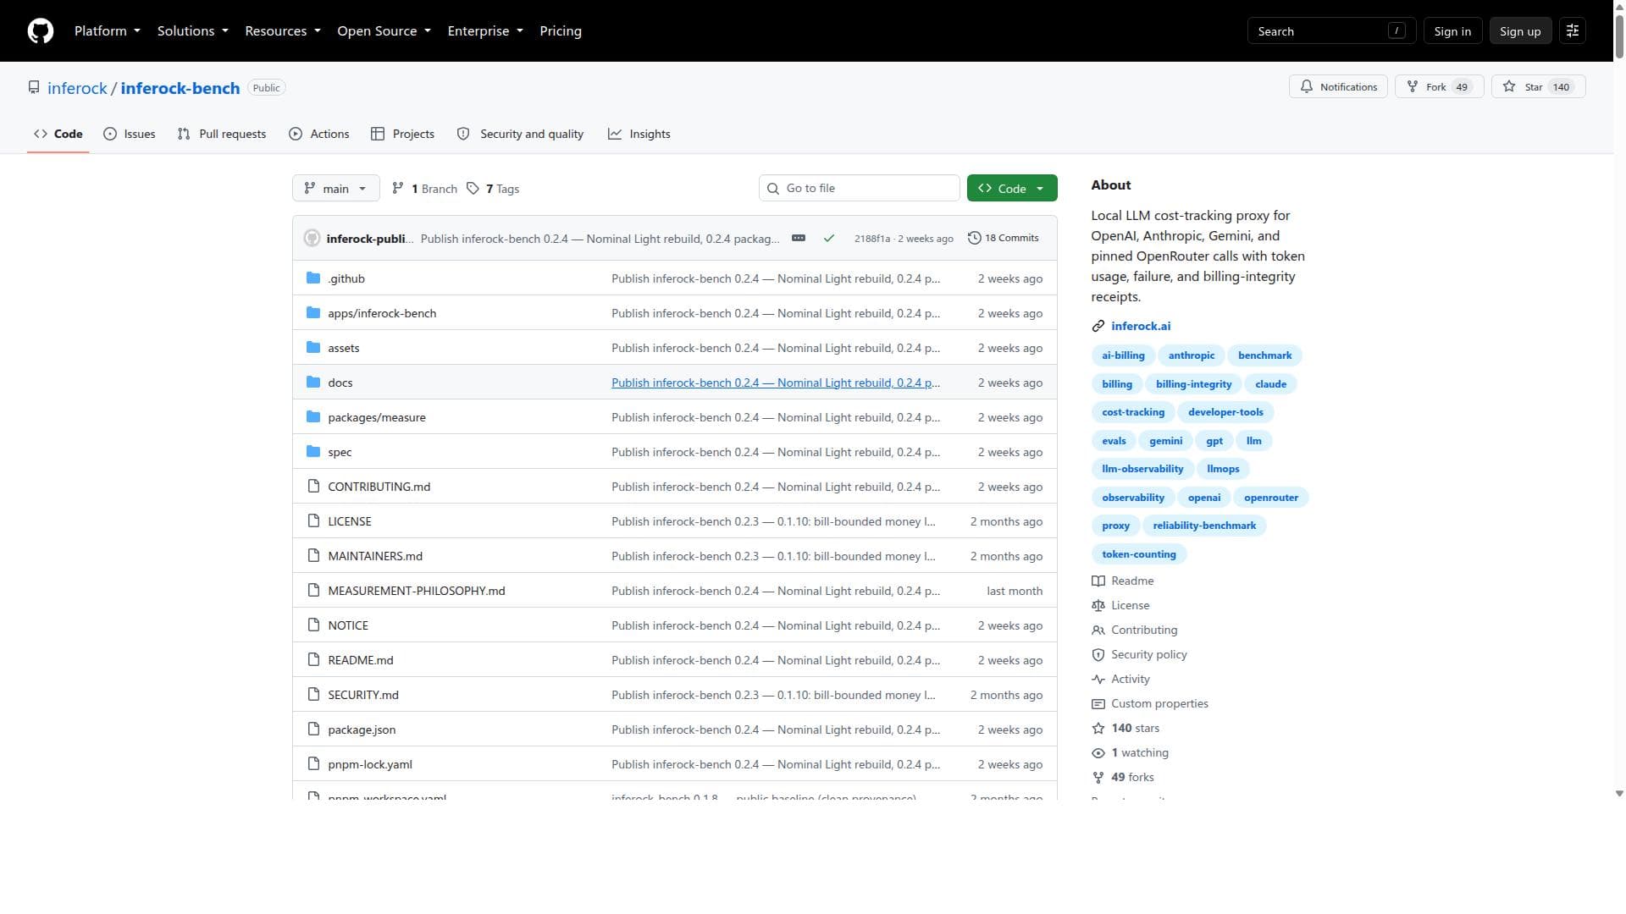The width and height of the screenshot is (1626, 914).
Task: Open the README.md file
Action: 361,660
